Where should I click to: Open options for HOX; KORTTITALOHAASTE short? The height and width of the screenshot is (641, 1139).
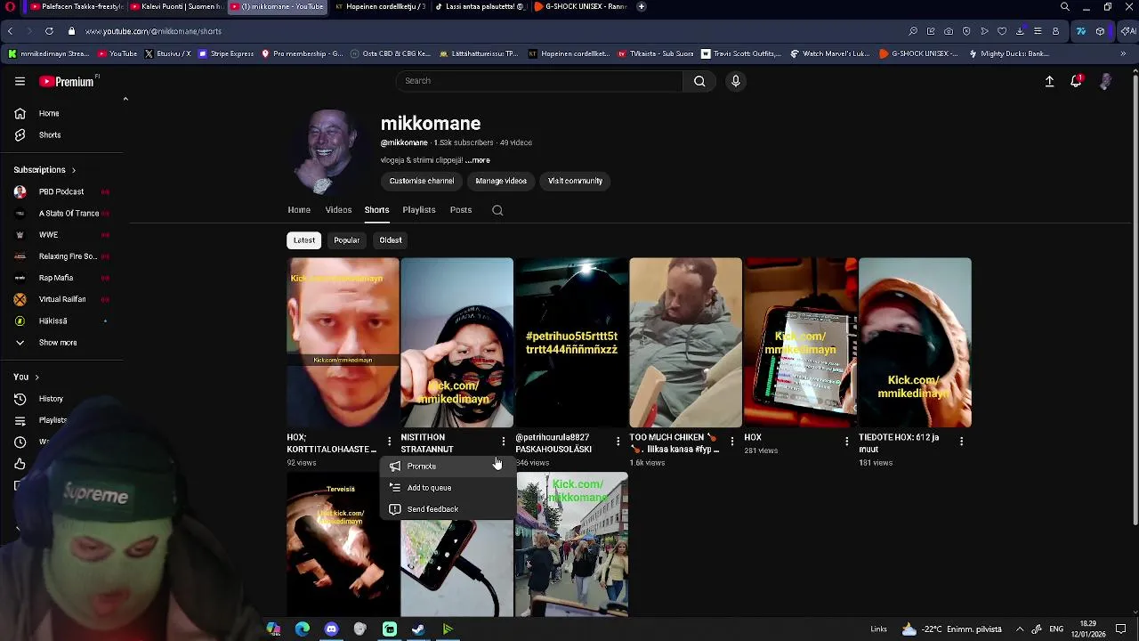[389, 442]
